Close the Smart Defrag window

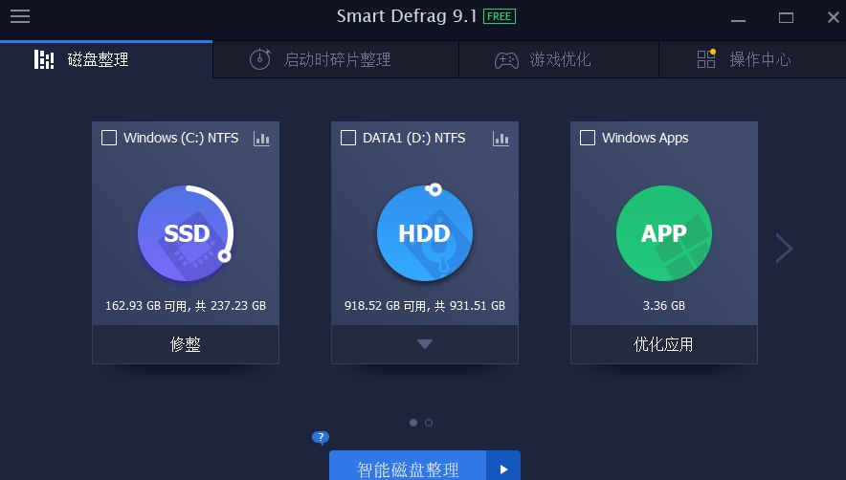click(x=833, y=17)
